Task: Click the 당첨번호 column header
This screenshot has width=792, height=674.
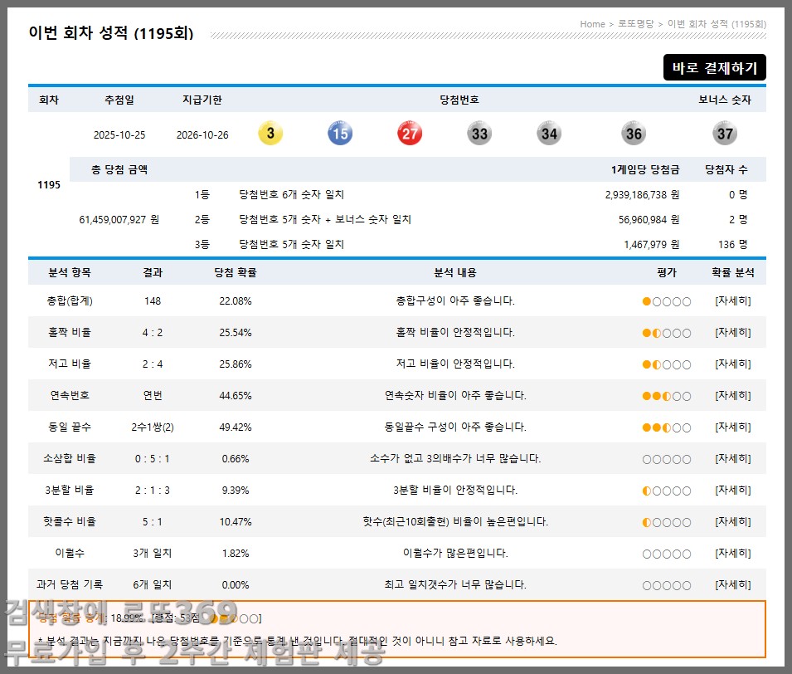Action: 459,100
